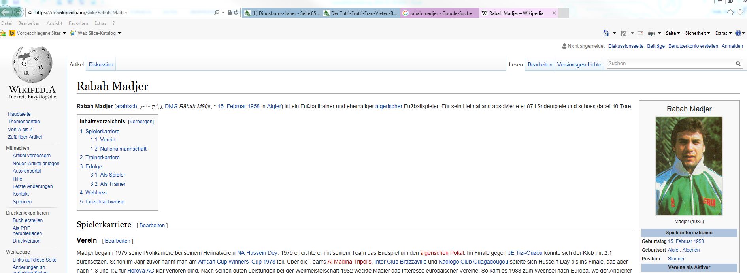Image resolution: width=747 pixels, height=273 pixels.
Task: Open the Seite dropdown in command bar
Action: click(x=673, y=33)
